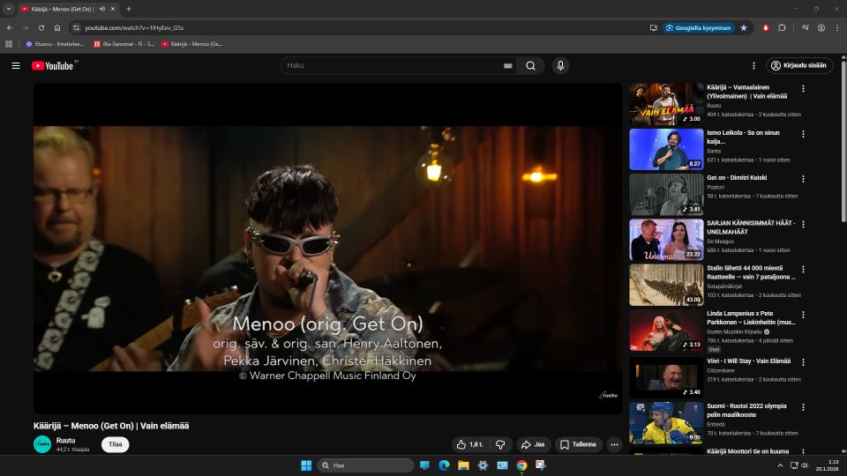Click the YouTube logo to go home
Image resolution: width=847 pixels, height=476 pixels.
tap(53, 65)
